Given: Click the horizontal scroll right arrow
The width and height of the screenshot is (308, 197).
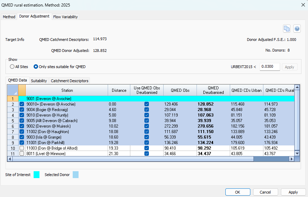Looking at the screenshot, I should pos(292,159).
